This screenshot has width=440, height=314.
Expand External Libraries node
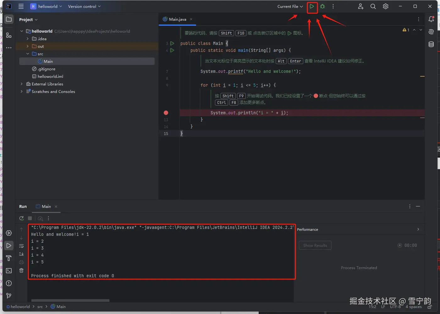(x=22, y=84)
